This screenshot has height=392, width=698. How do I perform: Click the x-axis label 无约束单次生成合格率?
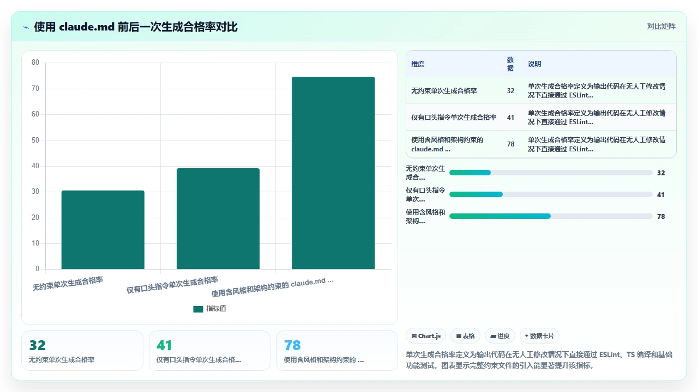tap(68, 284)
